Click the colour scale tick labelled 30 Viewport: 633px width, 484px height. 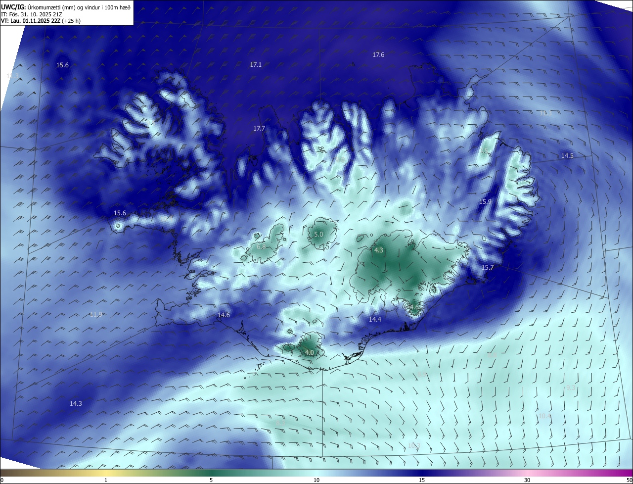coord(527,480)
